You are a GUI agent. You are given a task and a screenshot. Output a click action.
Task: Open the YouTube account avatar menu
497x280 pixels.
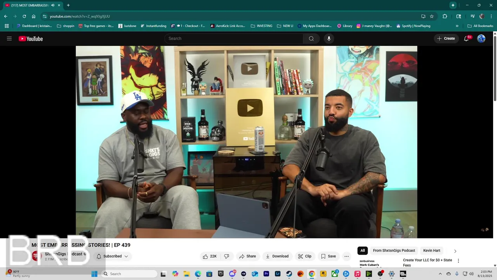(x=481, y=38)
